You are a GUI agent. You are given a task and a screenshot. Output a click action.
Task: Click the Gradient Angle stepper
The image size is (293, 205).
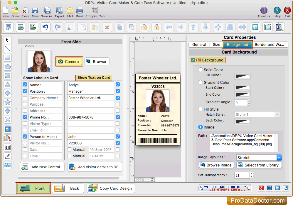(x=249, y=103)
